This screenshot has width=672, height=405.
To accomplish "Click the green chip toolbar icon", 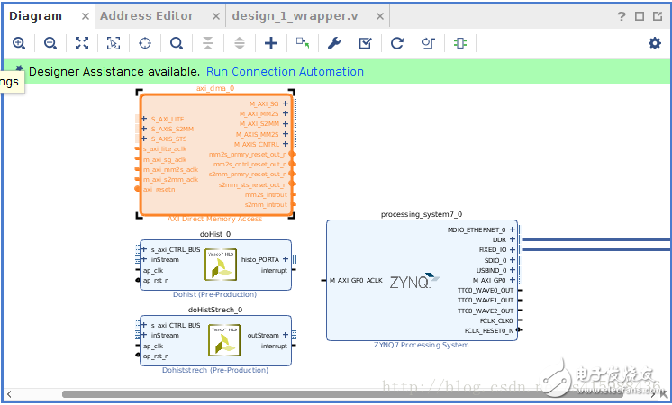I will point(460,43).
